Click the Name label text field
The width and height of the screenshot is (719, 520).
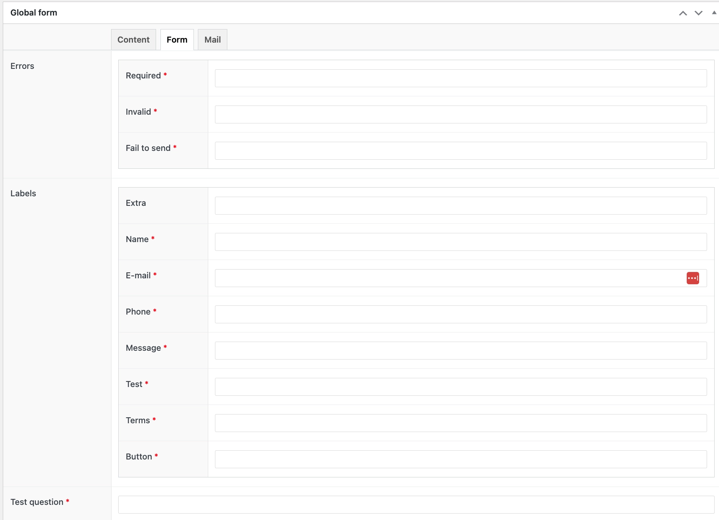click(461, 242)
